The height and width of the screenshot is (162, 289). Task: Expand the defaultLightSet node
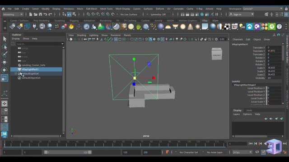click(x=16, y=74)
